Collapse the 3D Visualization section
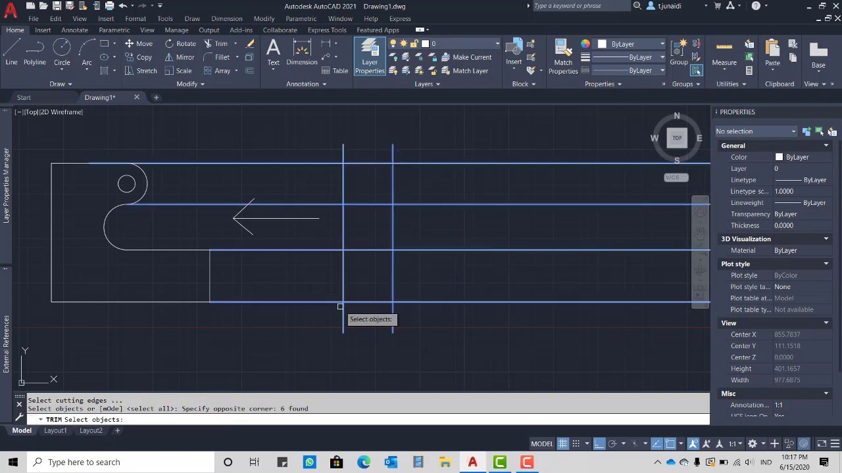The height and width of the screenshot is (473, 842). 826,239
